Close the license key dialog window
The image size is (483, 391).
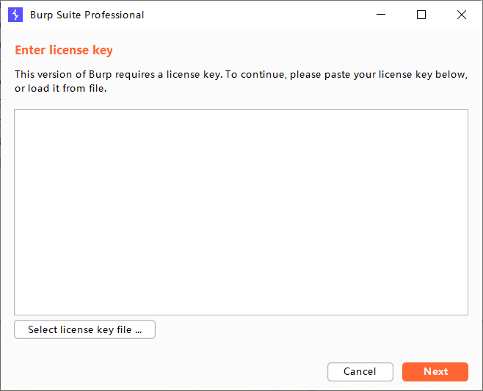pyautogui.click(x=461, y=15)
